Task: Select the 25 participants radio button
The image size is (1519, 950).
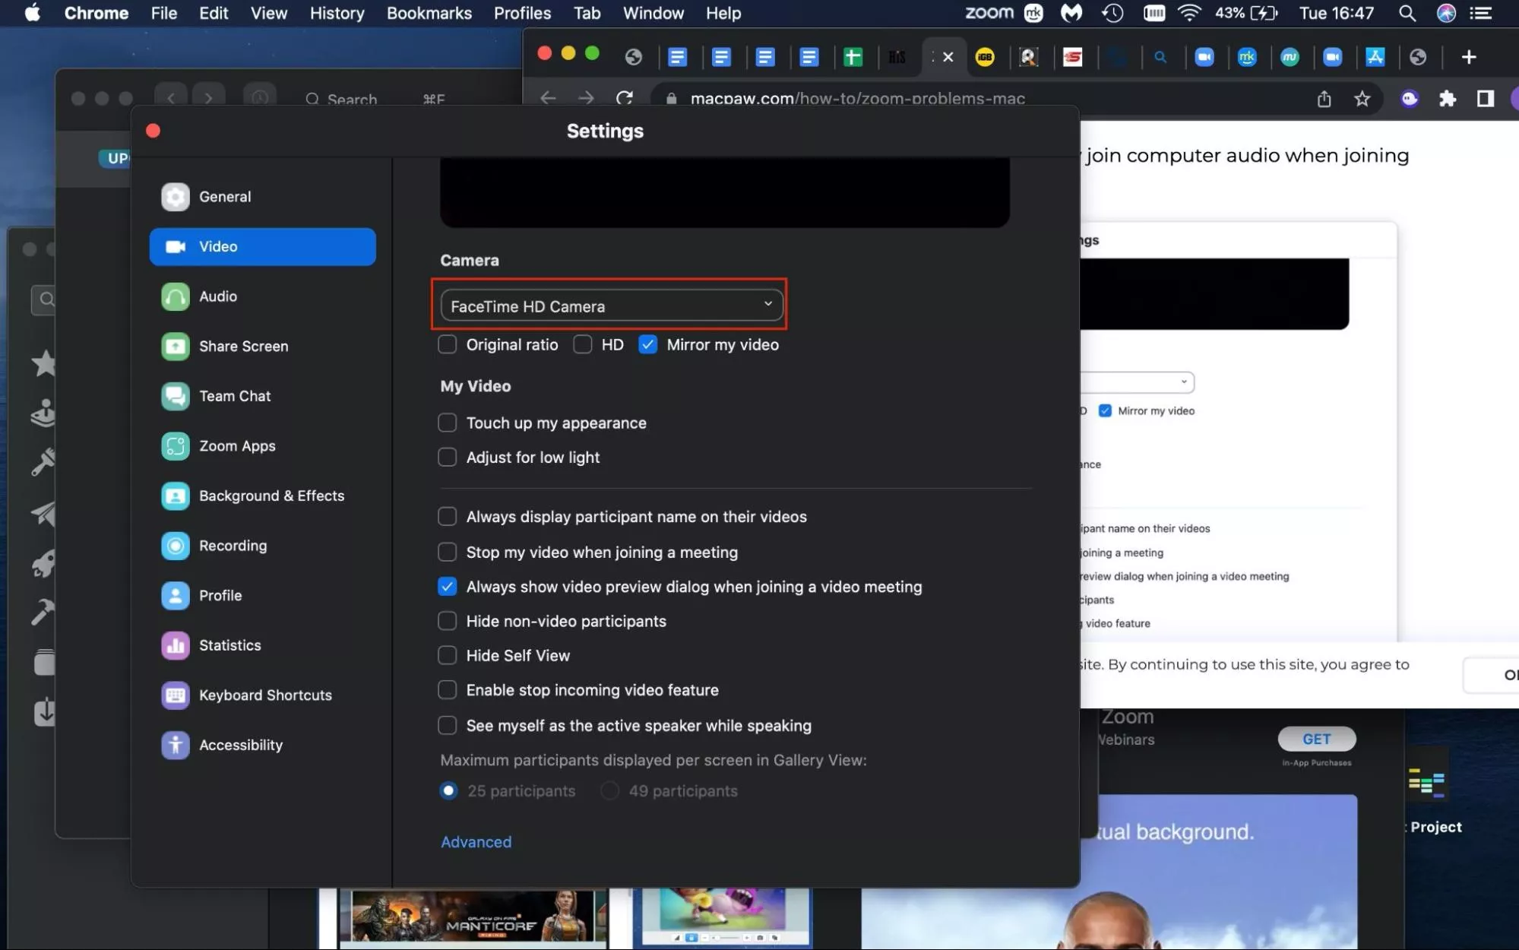Action: click(x=449, y=790)
